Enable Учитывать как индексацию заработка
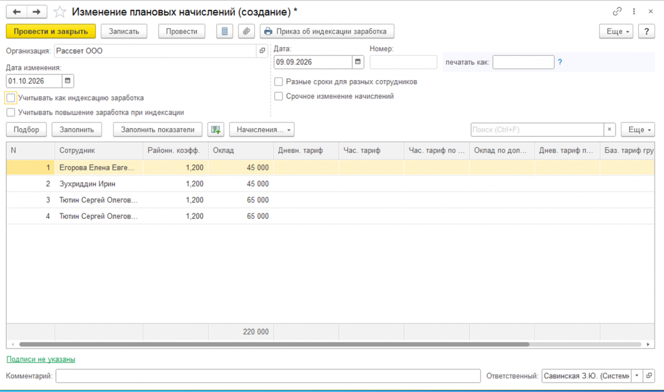Viewport: 664px width, 392px height. tap(11, 98)
